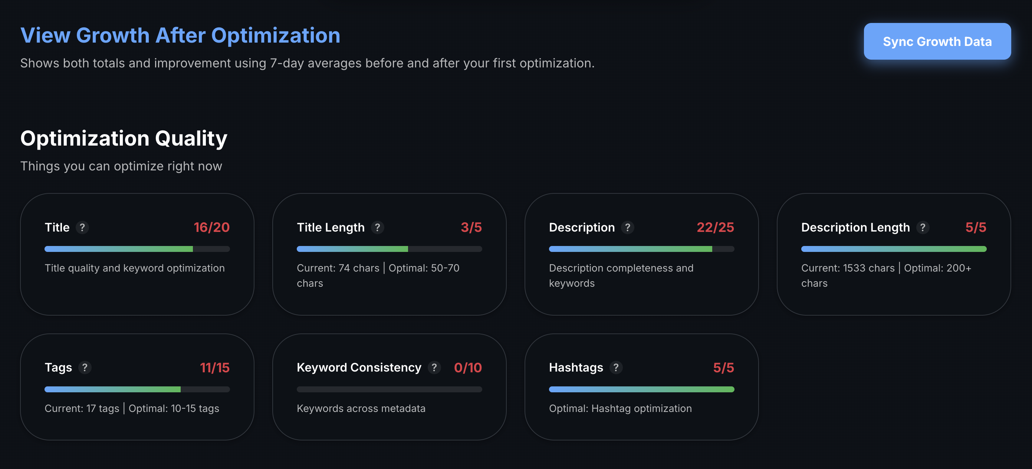1032x469 pixels.
Task: Click the Tags progress bar
Action: [x=137, y=389]
